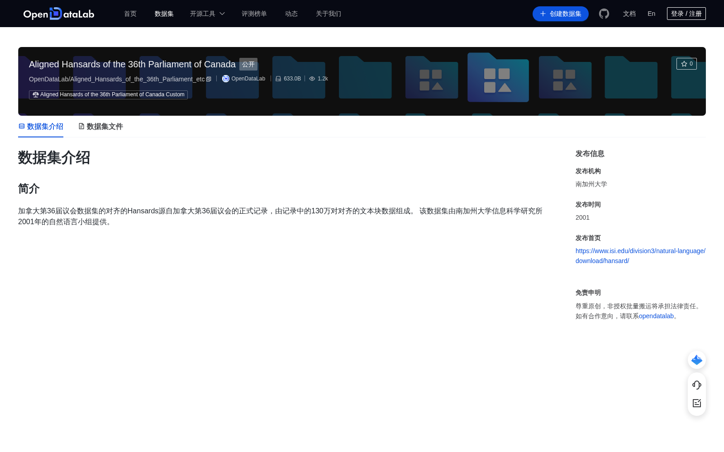This screenshot has height=452, width=724.
Task: Click the opendatalab contact link
Action: (656, 316)
